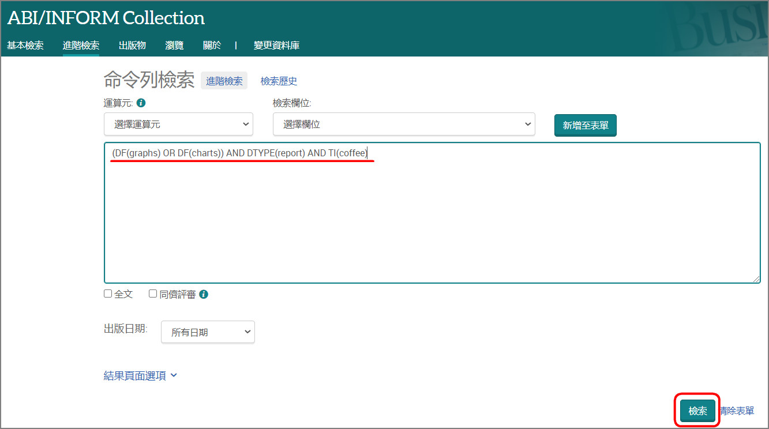Go to the 基本檢索 basic search tab

click(25, 46)
